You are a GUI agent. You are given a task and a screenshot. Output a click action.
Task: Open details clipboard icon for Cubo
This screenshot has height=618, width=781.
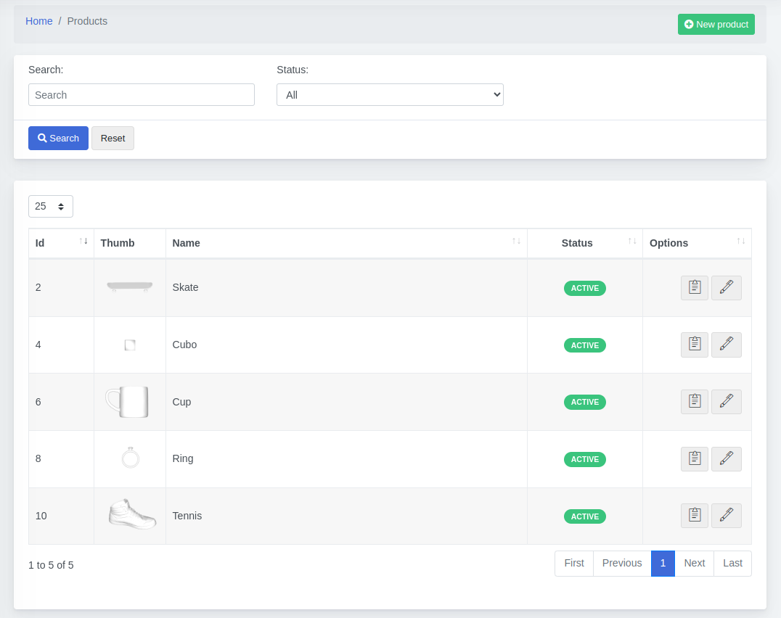[x=694, y=345]
